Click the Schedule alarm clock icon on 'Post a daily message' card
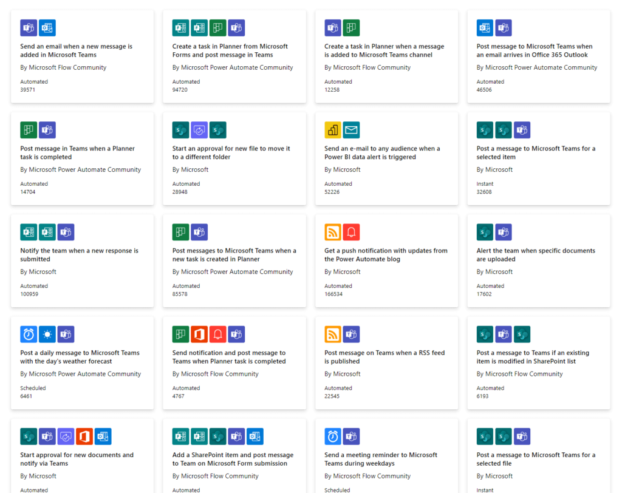This screenshot has width=622, height=493. 29,335
